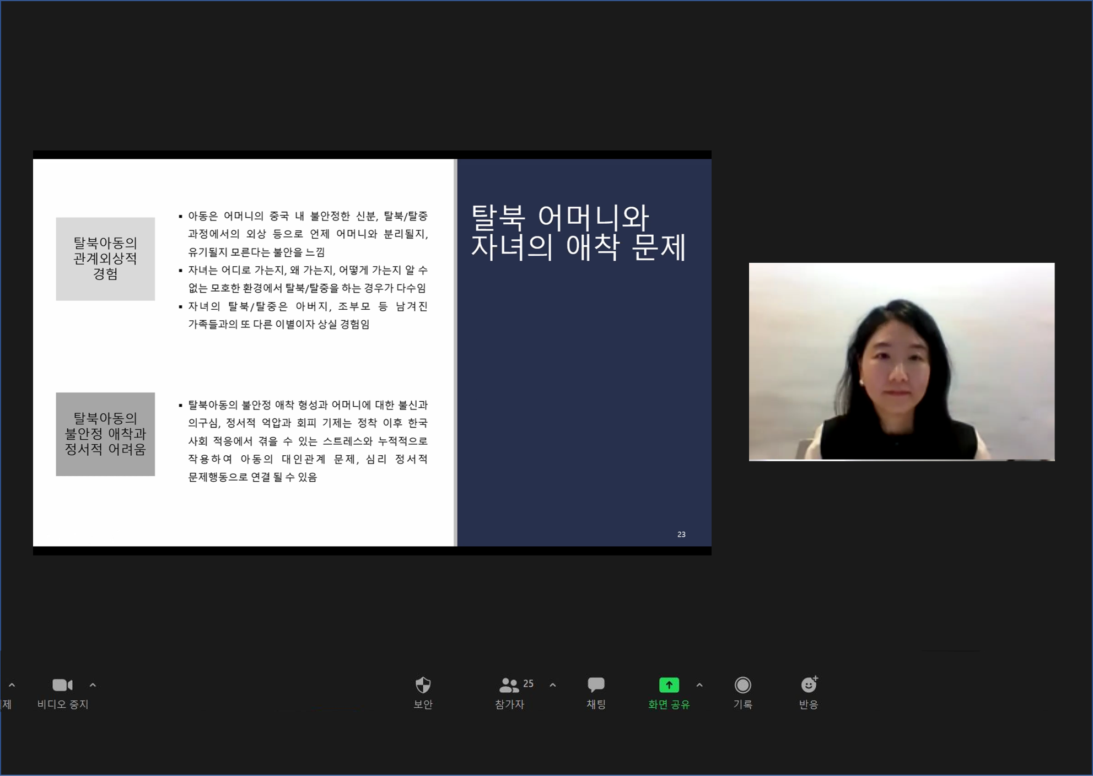Click bullet text starting 아동은 어머니의 중국 내

point(308,234)
